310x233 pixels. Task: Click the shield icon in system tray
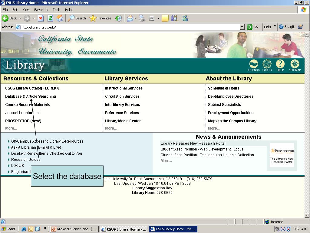click(x=289, y=229)
